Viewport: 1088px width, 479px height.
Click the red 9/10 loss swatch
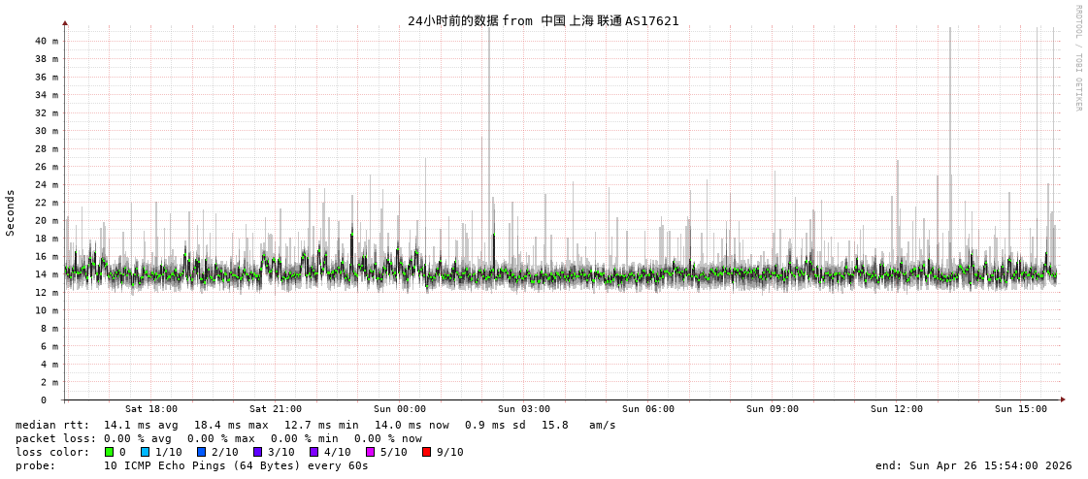pos(426,452)
